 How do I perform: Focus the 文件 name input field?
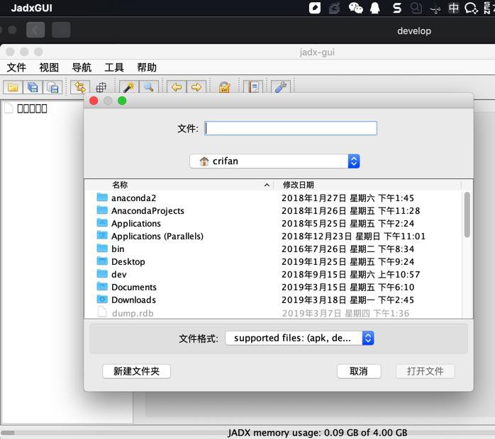[291, 128]
